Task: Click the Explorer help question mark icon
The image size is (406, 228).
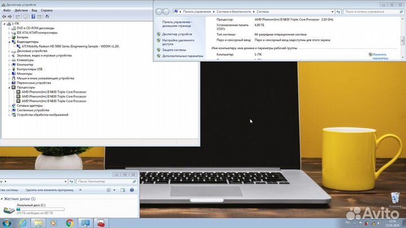Action: (x=132, y=190)
